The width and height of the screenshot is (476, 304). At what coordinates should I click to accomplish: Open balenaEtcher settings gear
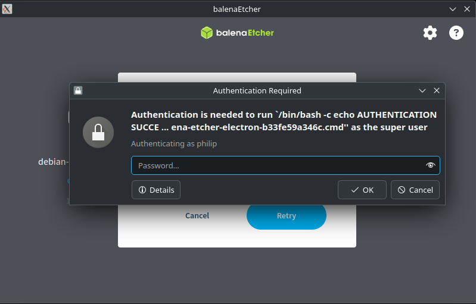tap(430, 33)
